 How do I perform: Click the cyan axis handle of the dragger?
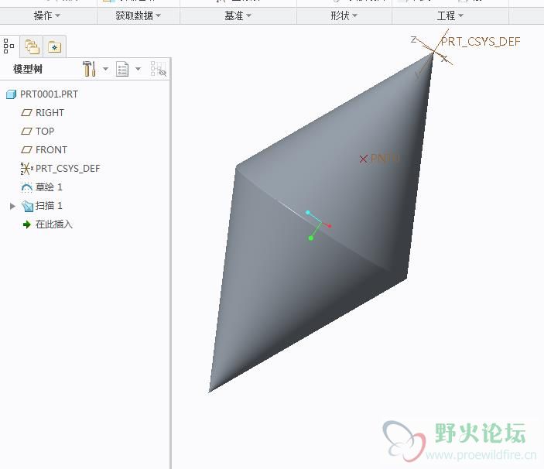[x=308, y=212]
